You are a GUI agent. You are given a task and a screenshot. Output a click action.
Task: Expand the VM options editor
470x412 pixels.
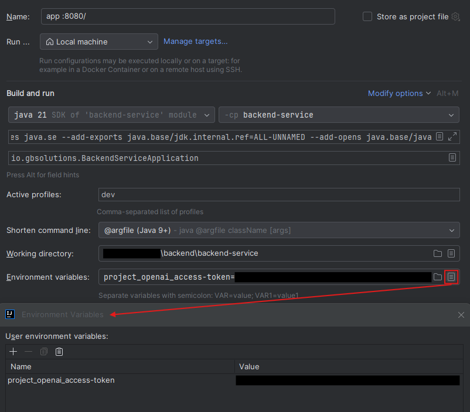(452, 136)
